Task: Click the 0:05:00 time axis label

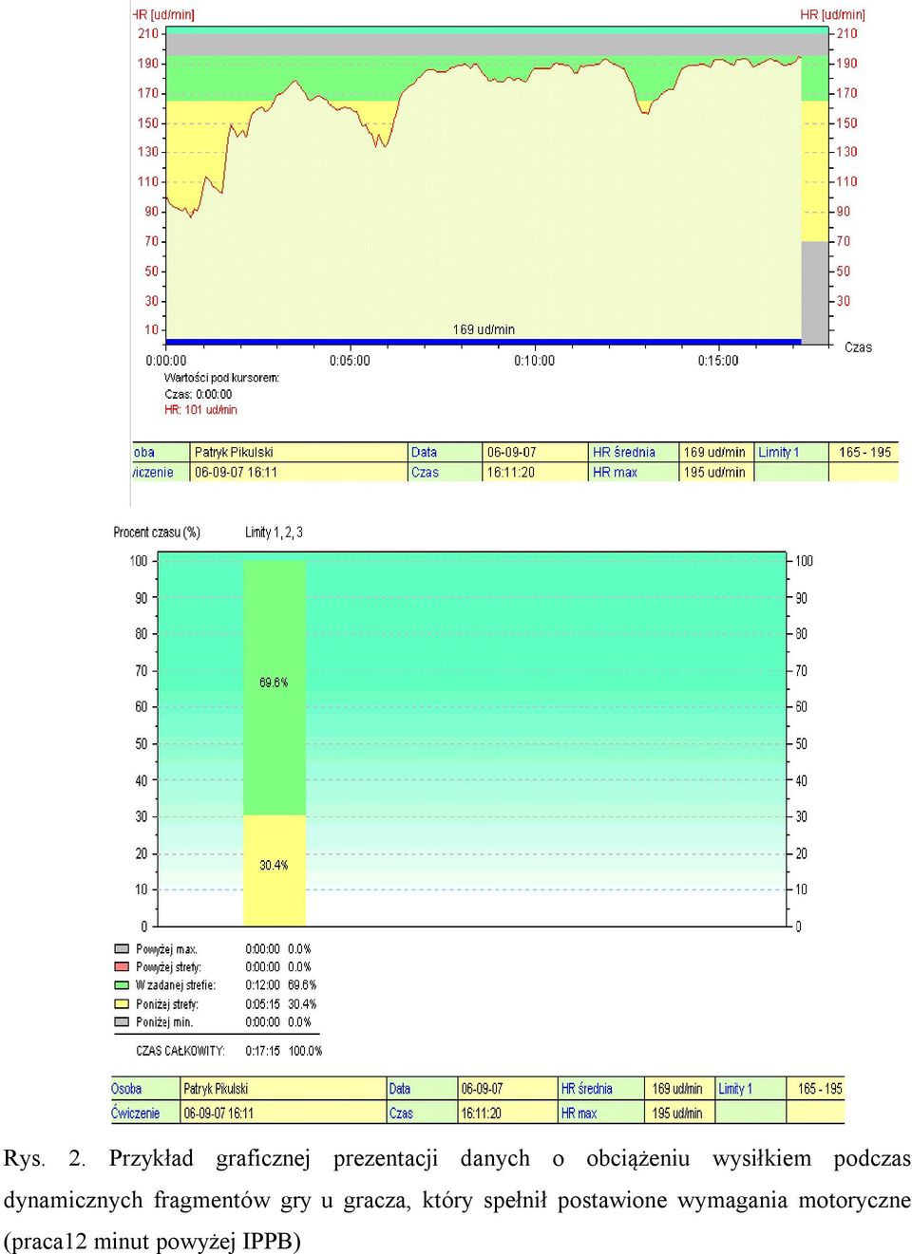Action: coord(350,361)
